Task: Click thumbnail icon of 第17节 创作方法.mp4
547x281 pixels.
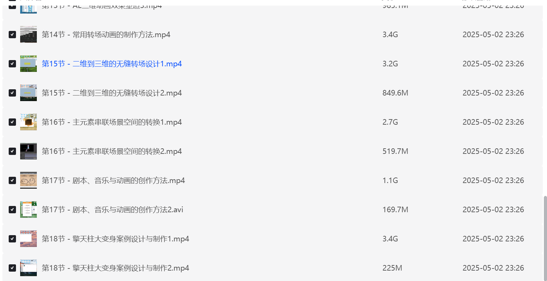Action: (28, 180)
